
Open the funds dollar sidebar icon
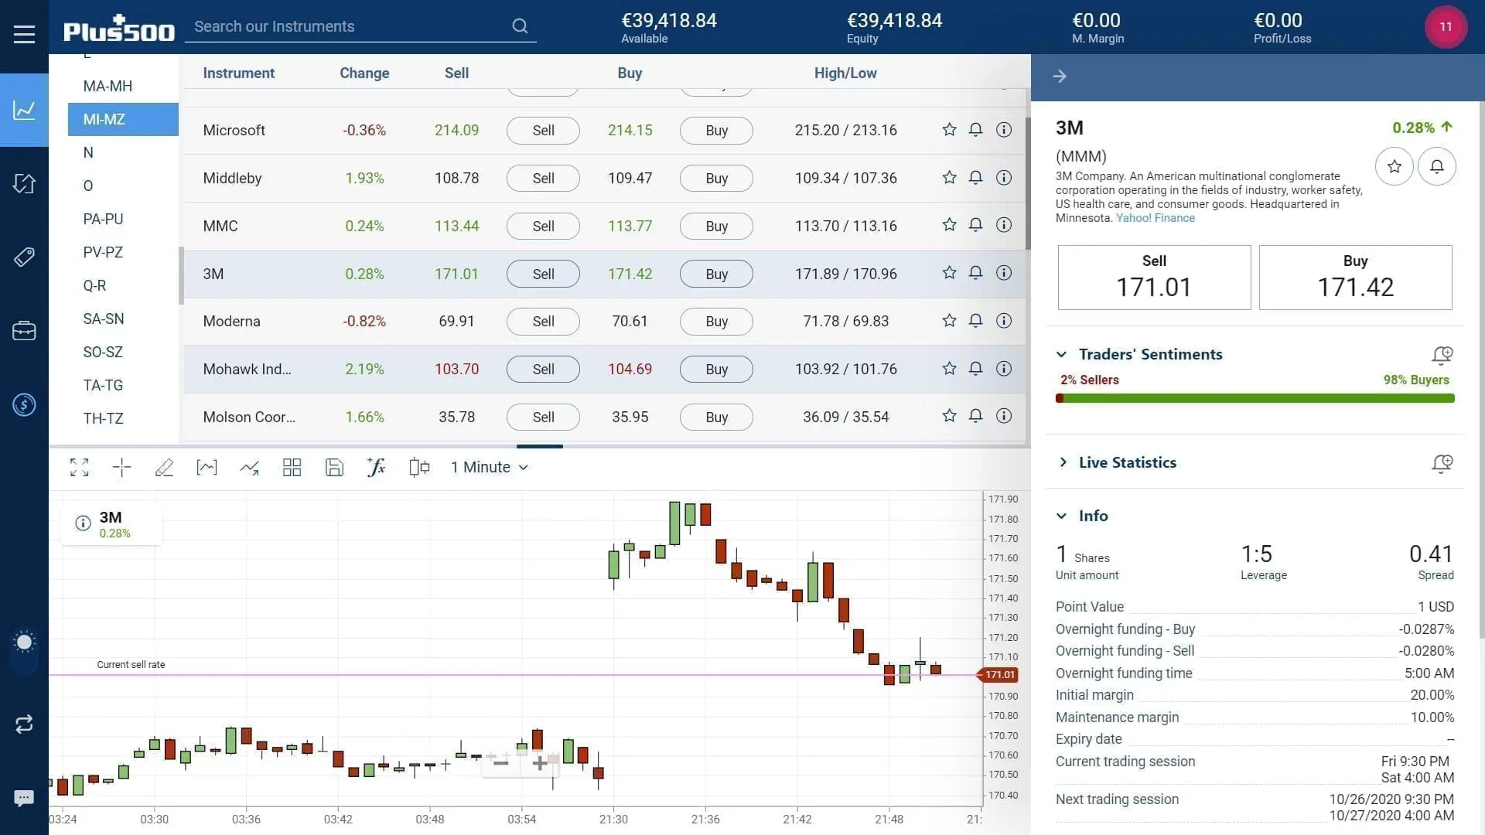click(24, 404)
